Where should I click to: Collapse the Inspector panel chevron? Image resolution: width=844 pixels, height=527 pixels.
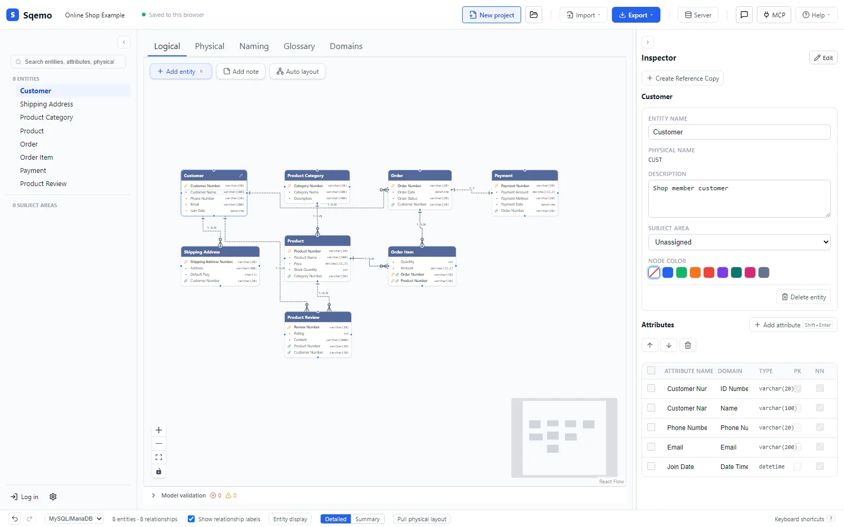648,42
